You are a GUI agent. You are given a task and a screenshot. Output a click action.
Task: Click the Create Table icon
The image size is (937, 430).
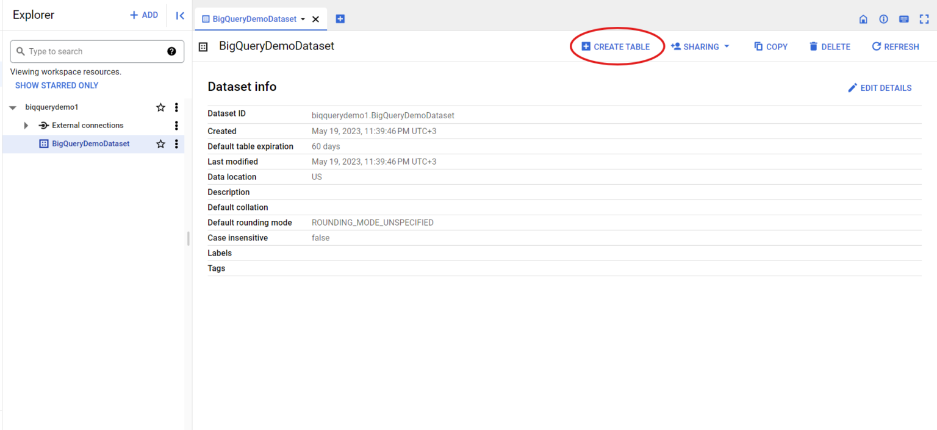point(586,46)
